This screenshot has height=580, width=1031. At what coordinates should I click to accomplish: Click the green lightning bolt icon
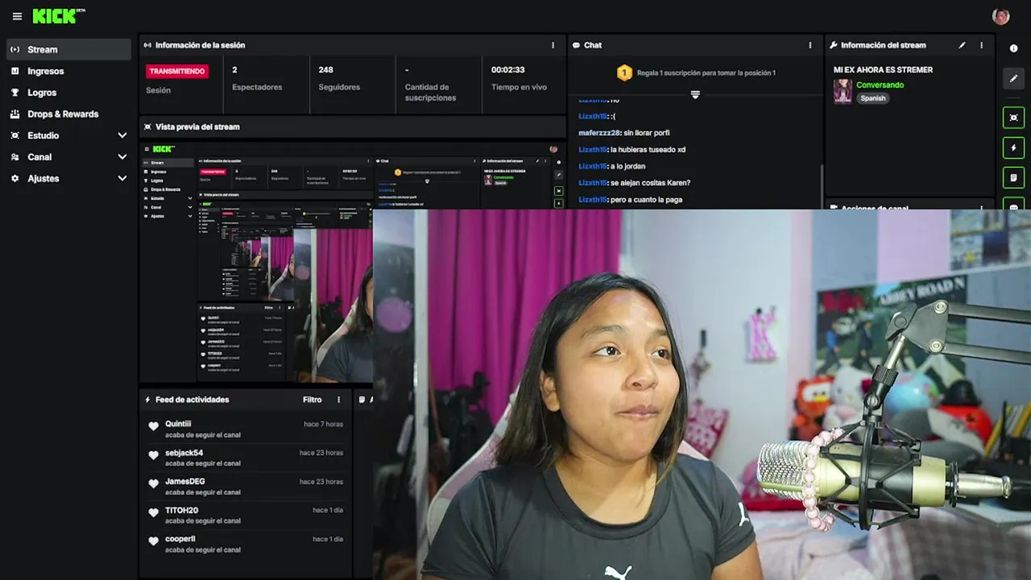[x=1013, y=147]
